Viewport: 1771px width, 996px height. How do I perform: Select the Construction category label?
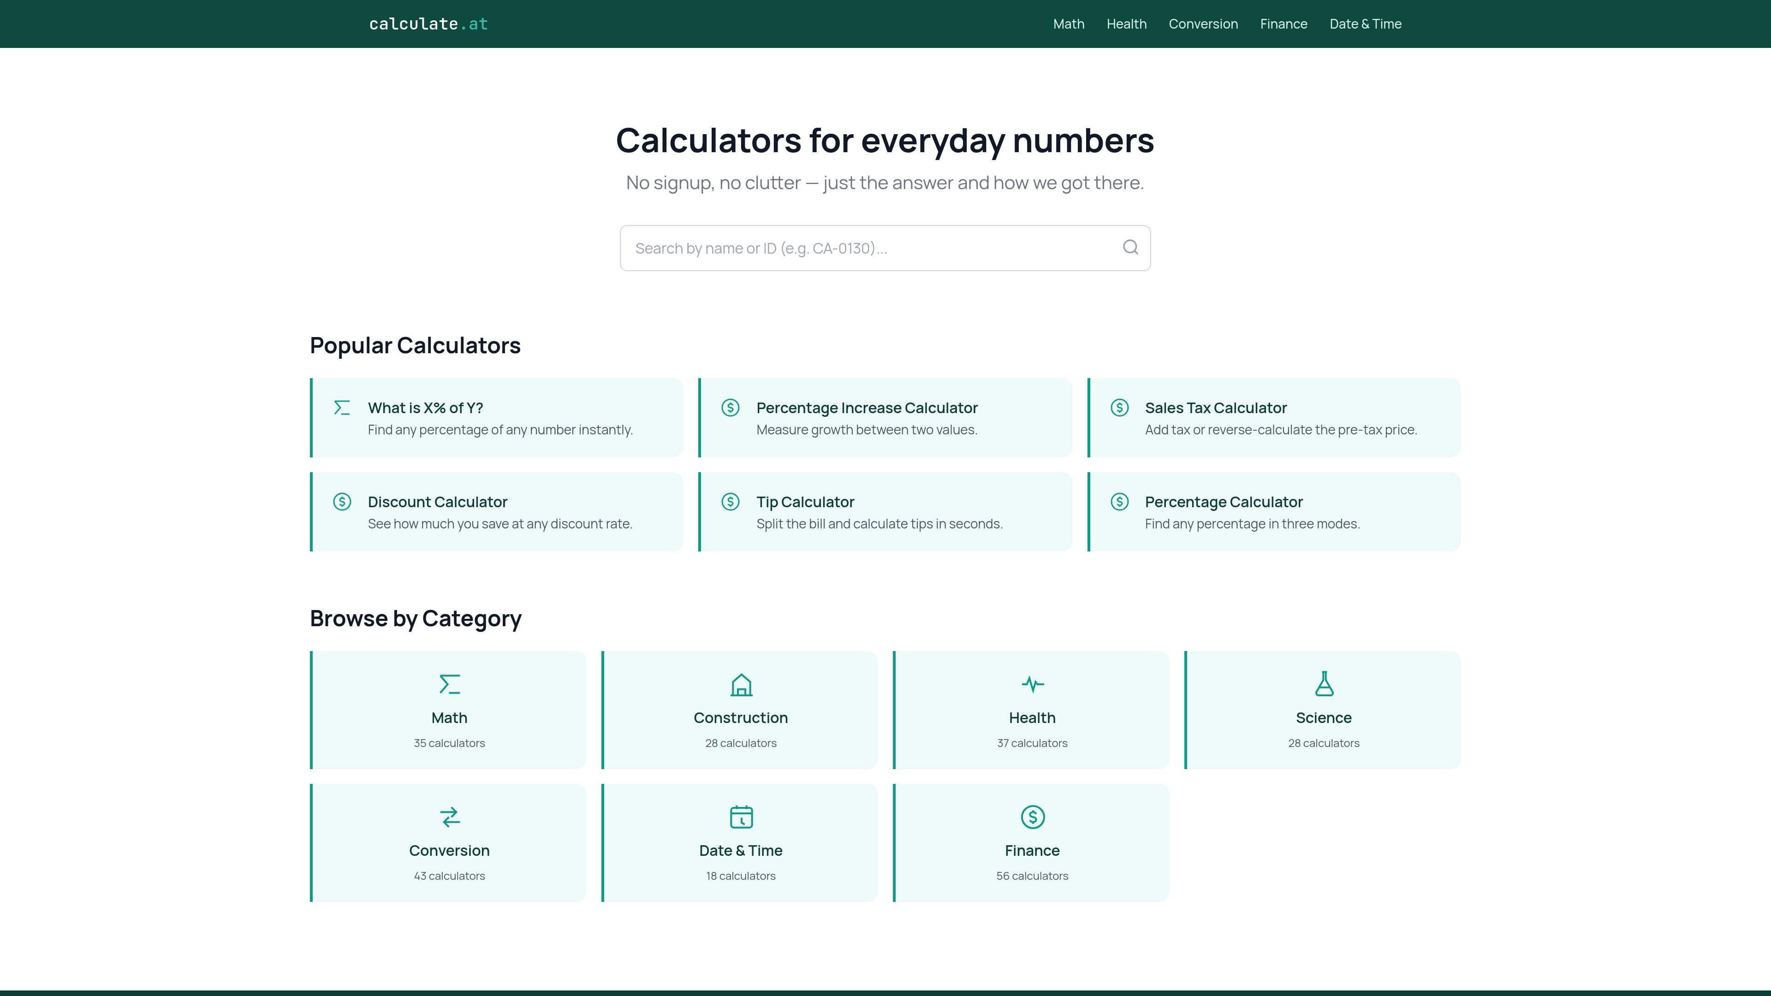point(741,717)
